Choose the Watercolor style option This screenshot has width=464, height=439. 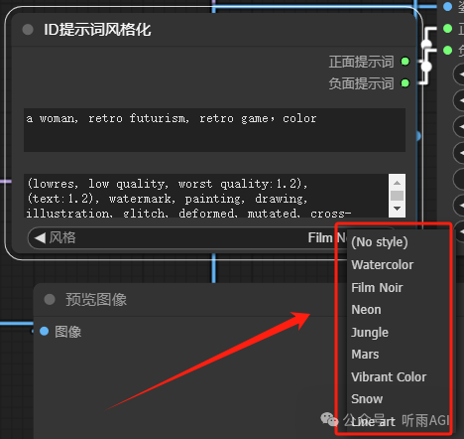tap(382, 265)
